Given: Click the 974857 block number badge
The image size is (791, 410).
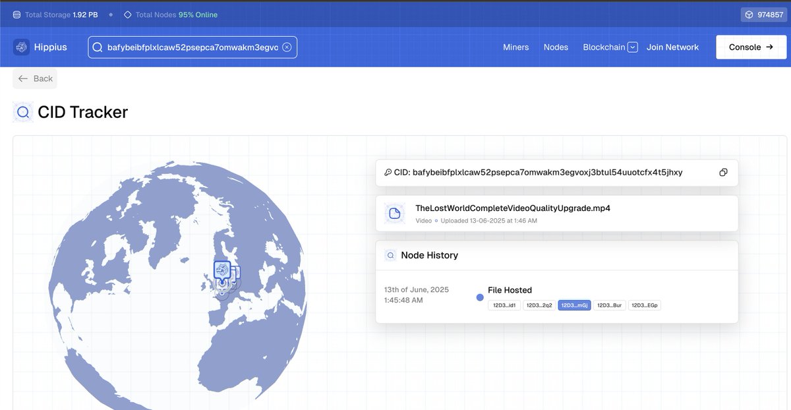Looking at the screenshot, I should 763,15.
